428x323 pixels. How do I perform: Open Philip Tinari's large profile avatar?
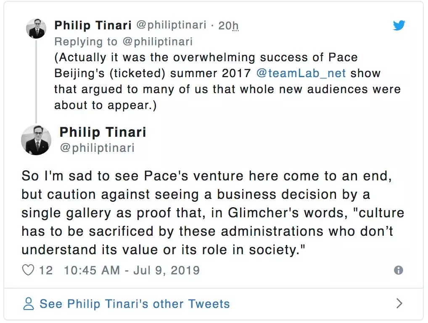tap(36, 140)
